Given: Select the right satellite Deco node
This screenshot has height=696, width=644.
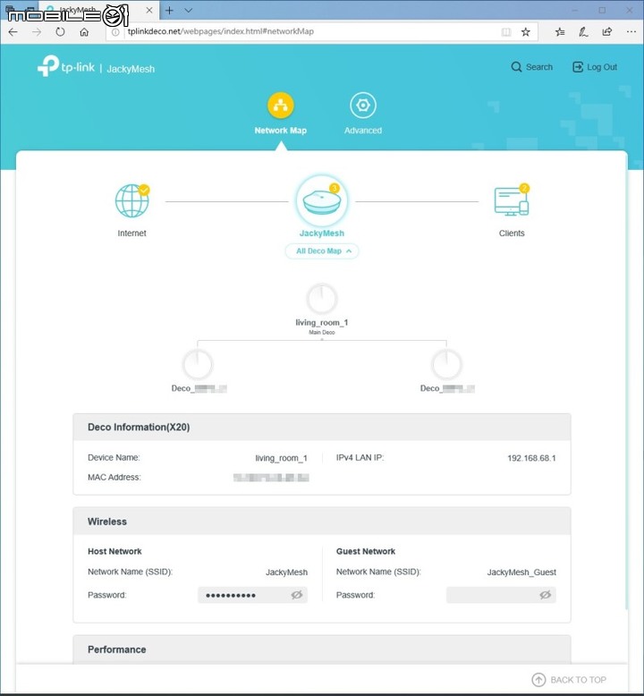Looking at the screenshot, I should point(446,365).
